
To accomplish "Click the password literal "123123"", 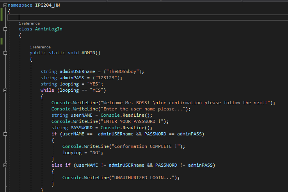I will (106, 78).
